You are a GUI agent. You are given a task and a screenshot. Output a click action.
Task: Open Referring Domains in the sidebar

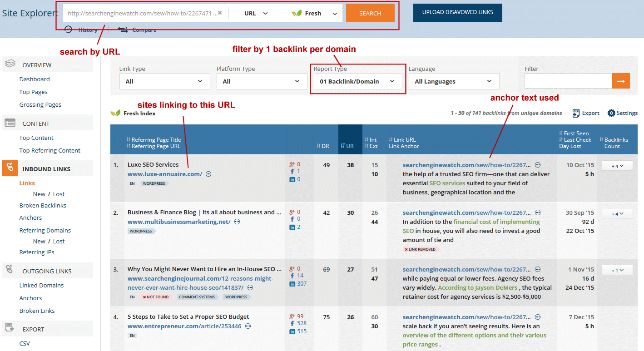45,230
